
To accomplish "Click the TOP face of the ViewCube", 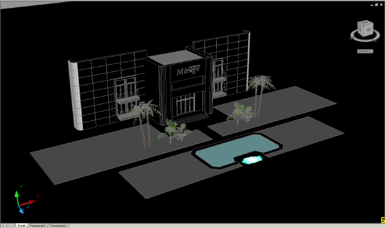I will [368, 30].
